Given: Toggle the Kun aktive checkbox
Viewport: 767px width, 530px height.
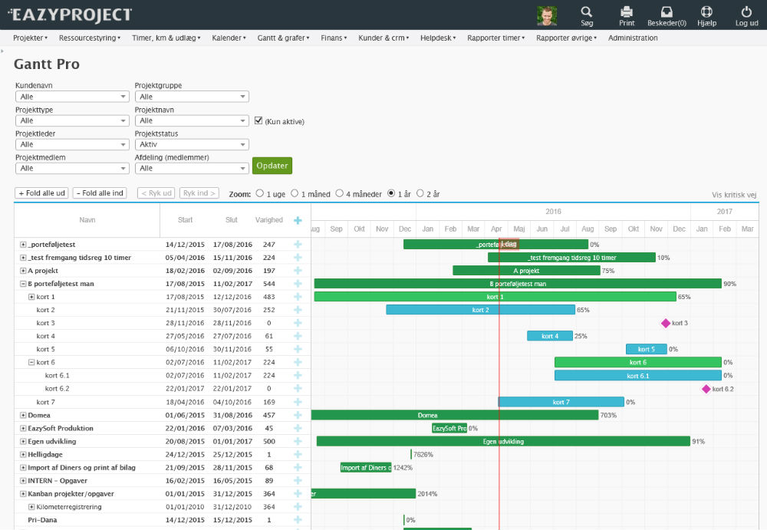Looking at the screenshot, I should coord(258,120).
